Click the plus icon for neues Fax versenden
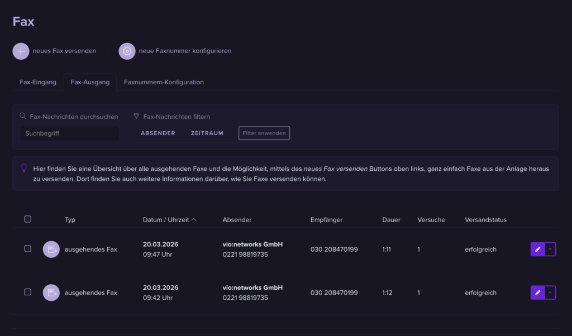Screen dimensions: 572x336 pyautogui.click(x=21, y=51)
